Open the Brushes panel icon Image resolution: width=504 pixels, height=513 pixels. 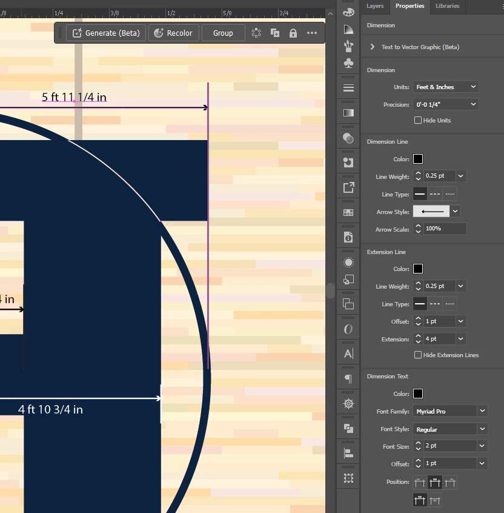coord(348,46)
